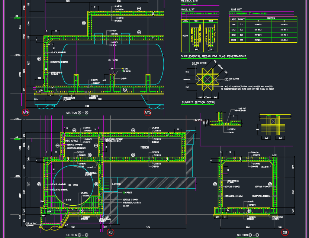Viewport: 309px width, 238px height.
Task: Select the "WALL LIST" heading
Action: tap(188, 9)
